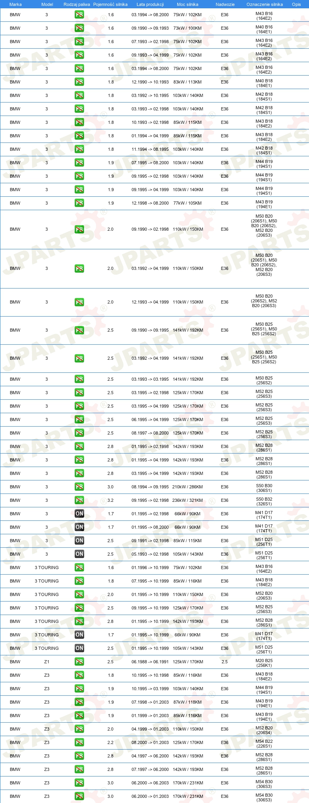Click diesel ON icon in 01.1995 -> 08.2000 row

click(x=79, y=527)
